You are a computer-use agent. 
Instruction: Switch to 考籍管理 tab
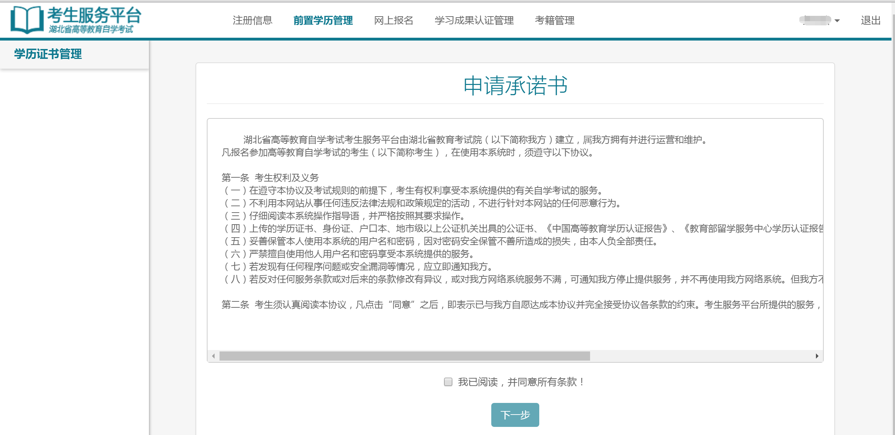(x=554, y=20)
